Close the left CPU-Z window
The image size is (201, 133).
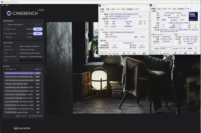pos(146,6)
